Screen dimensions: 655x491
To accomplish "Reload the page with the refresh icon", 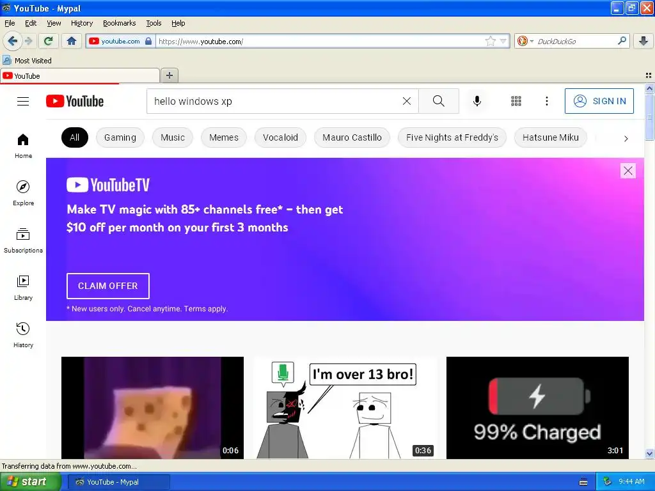I will pyautogui.click(x=49, y=41).
